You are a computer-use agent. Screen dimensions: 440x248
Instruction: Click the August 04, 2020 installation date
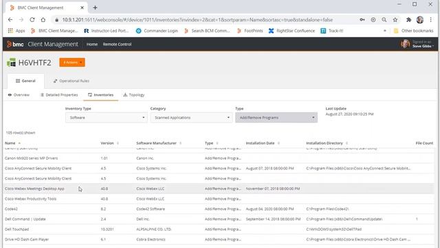tap(269, 209)
